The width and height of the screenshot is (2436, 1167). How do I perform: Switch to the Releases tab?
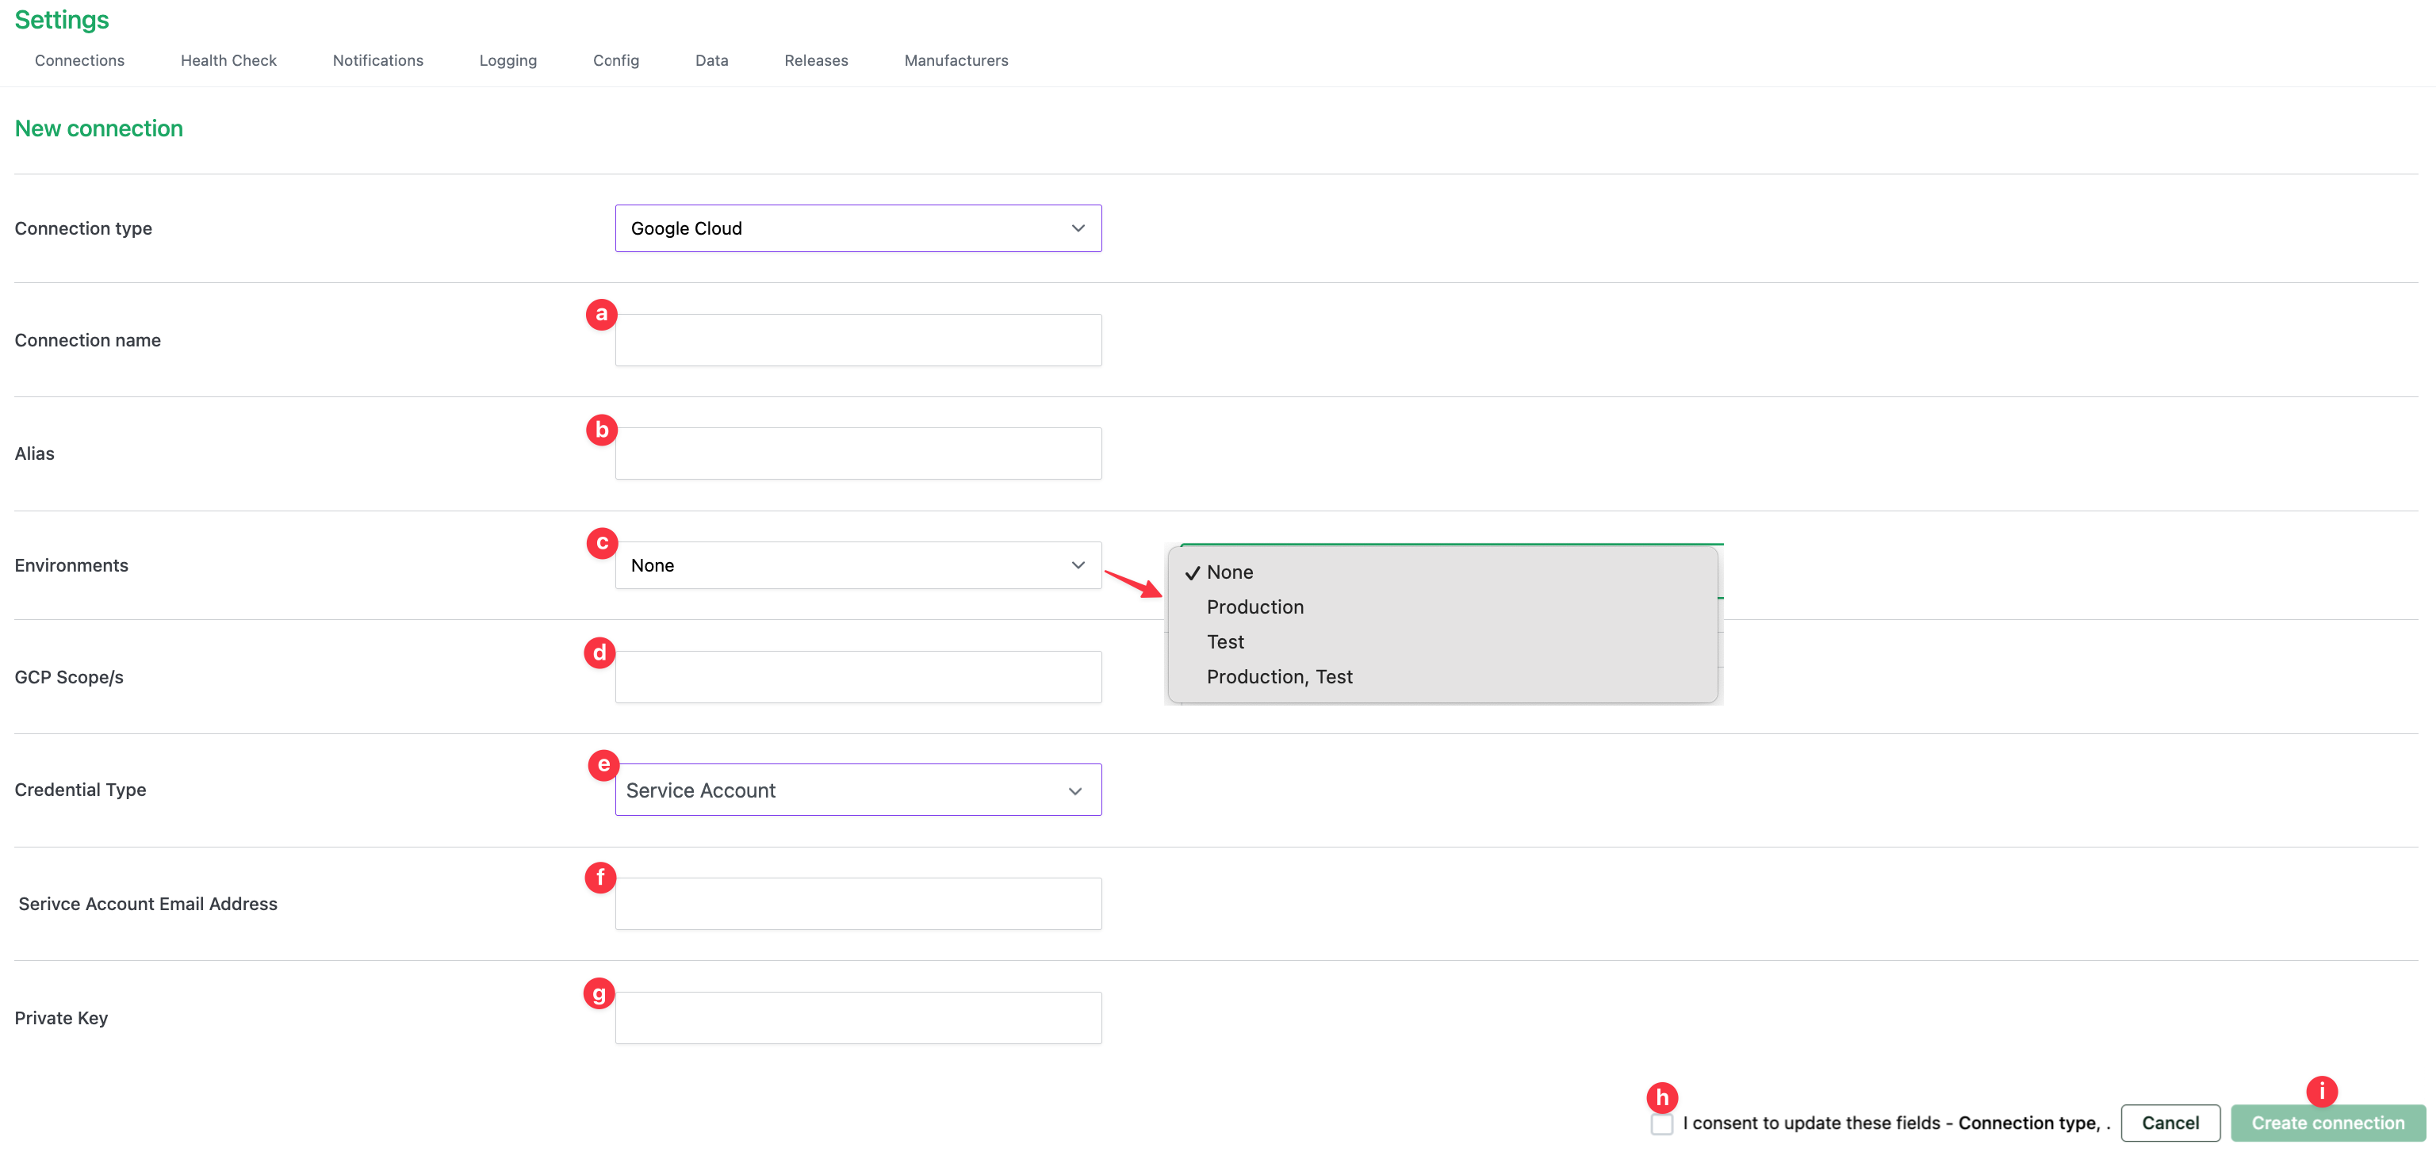816,60
